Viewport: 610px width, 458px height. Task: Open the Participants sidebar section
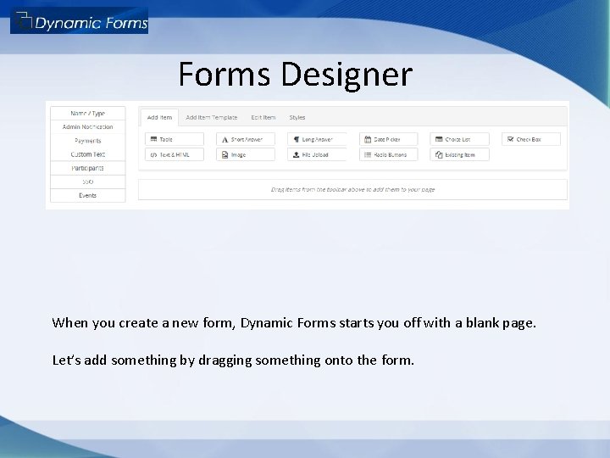(88, 168)
